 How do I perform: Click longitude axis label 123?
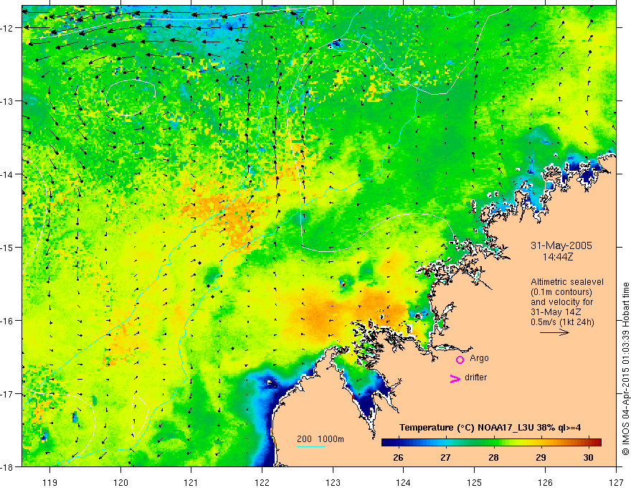coord(333,482)
